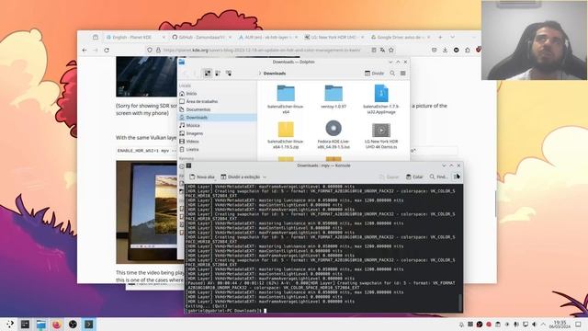Open the clock and calendar in taskbar
The height and width of the screenshot is (331, 588).
(560, 325)
